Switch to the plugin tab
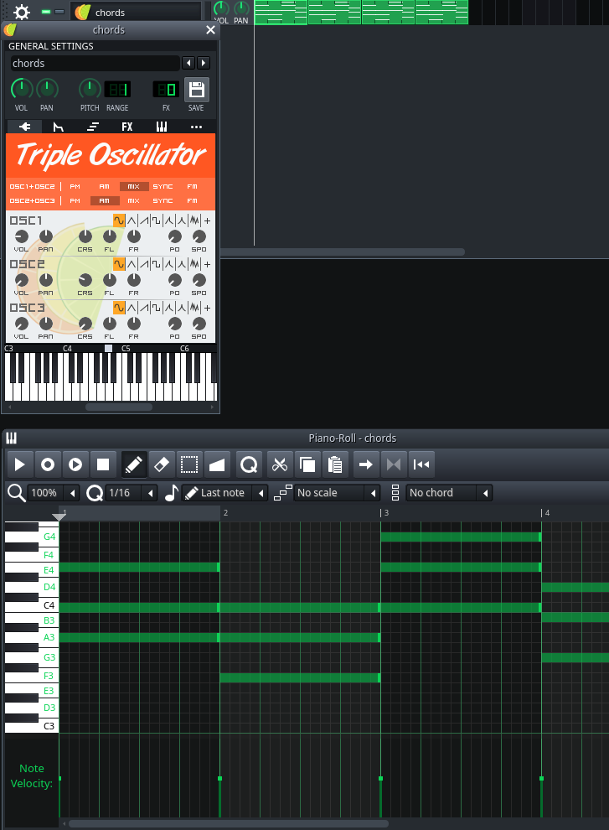This screenshot has width=609, height=830. pyautogui.click(x=24, y=127)
